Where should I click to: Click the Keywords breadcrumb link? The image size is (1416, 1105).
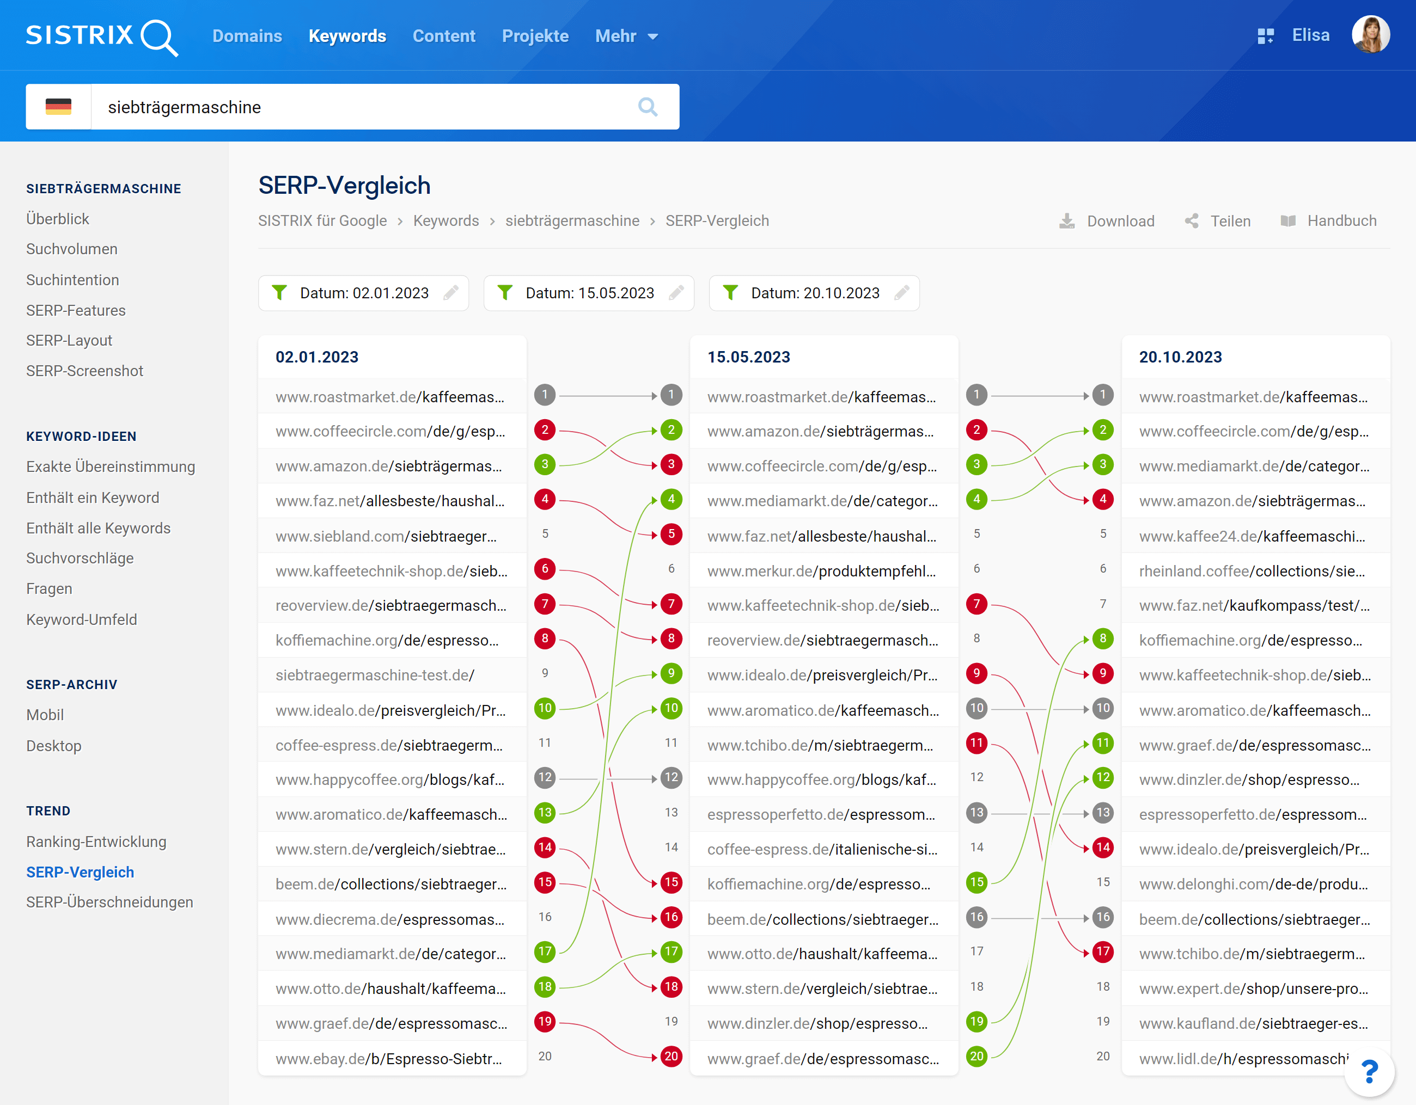(x=446, y=221)
